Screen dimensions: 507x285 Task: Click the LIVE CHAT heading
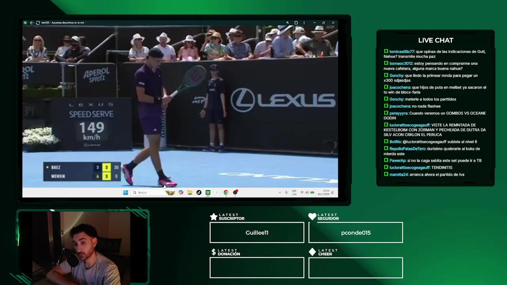(436, 40)
